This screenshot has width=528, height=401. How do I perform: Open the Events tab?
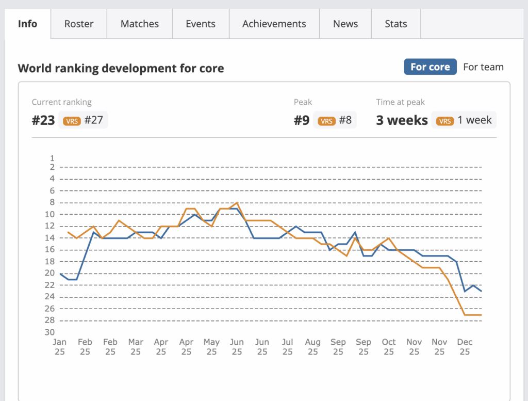click(x=201, y=24)
